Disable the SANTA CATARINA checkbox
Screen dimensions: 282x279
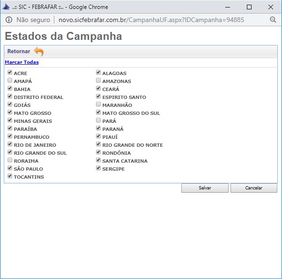click(98, 160)
